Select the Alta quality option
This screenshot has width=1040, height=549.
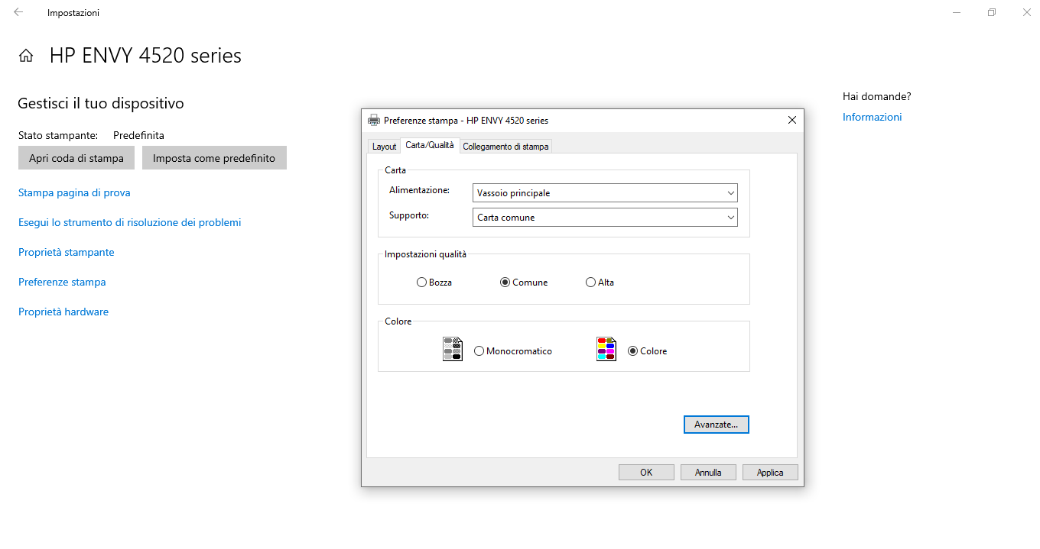tap(590, 282)
